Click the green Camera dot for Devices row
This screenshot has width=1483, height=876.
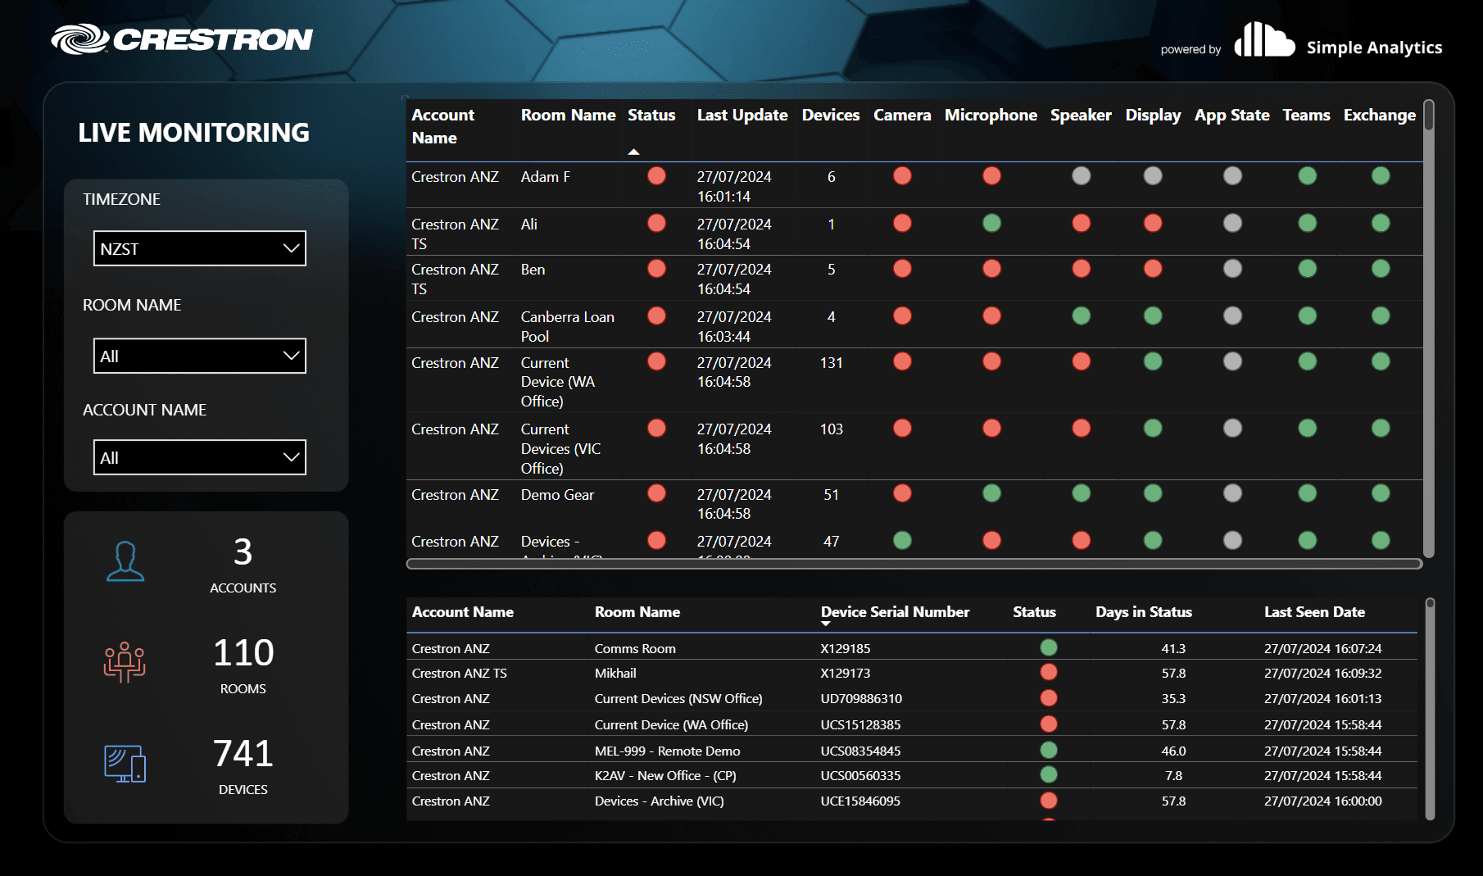tap(902, 540)
